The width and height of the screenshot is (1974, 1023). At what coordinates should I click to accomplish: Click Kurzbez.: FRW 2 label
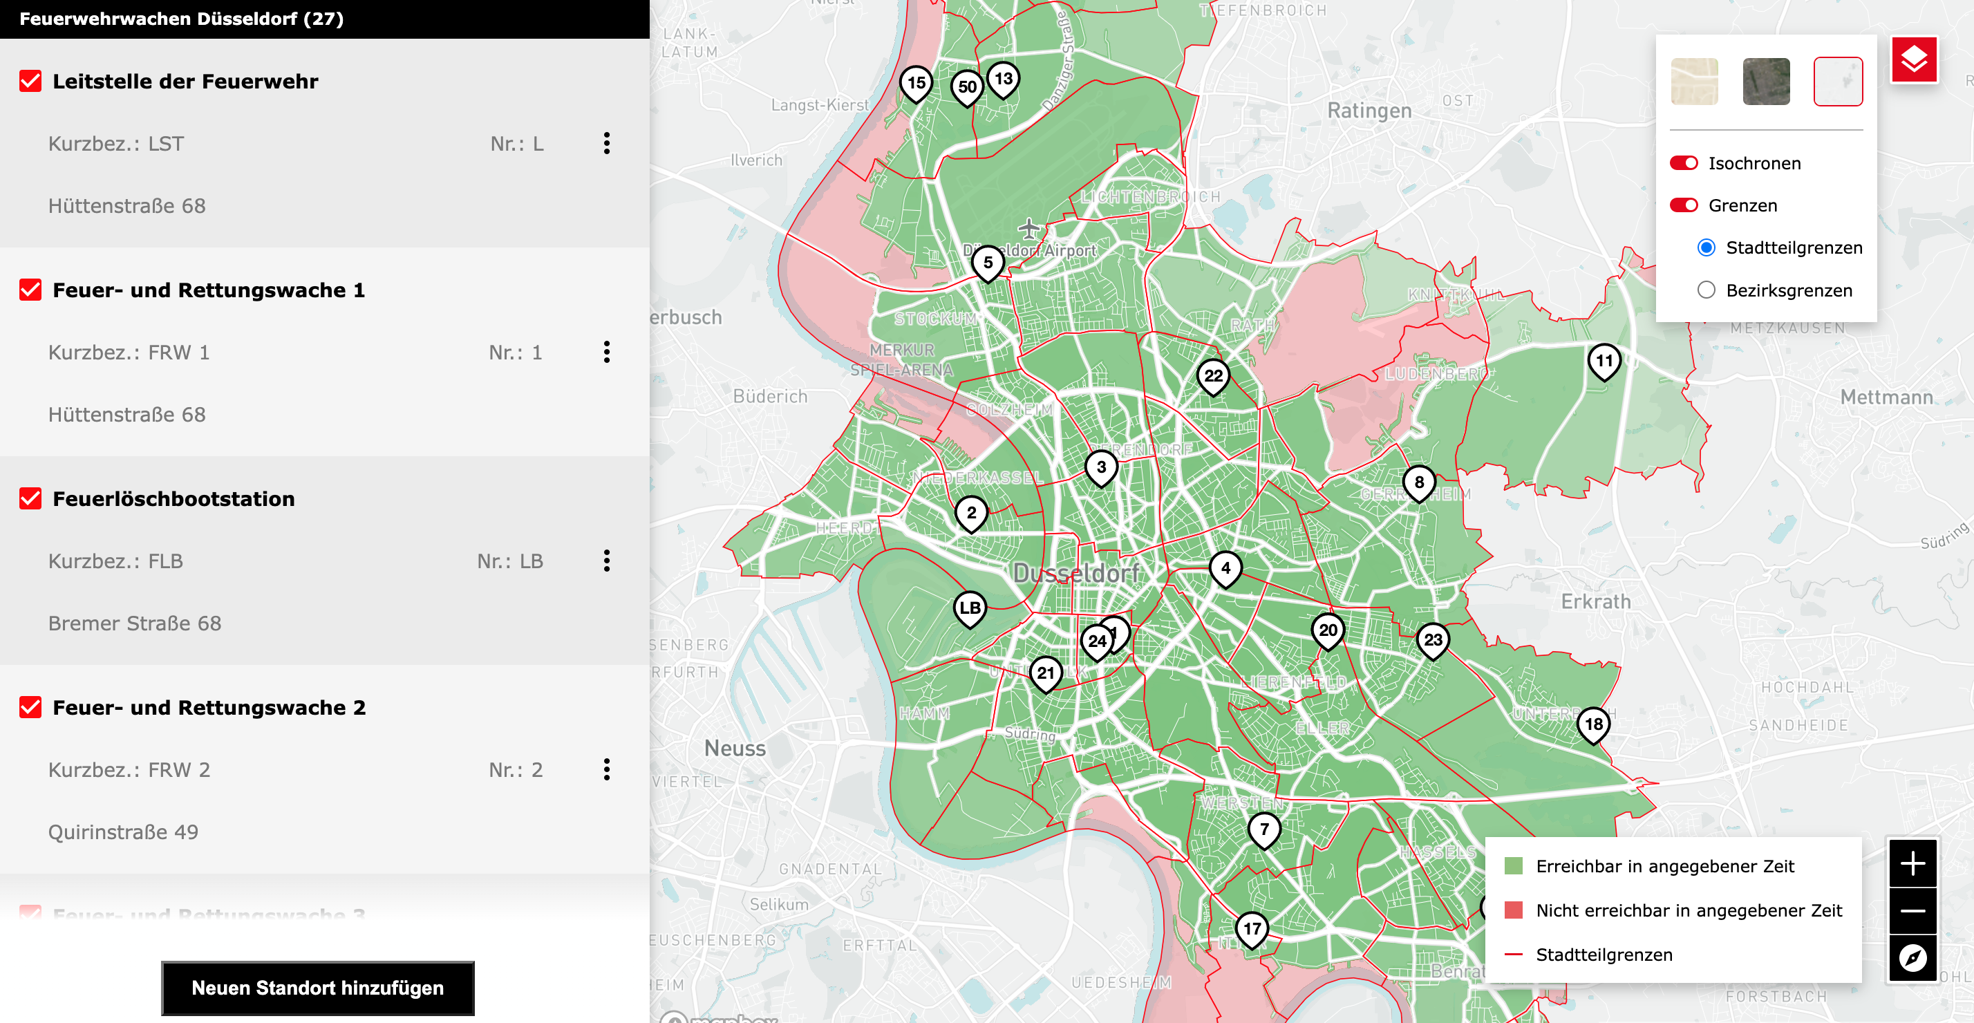click(129, 769)
